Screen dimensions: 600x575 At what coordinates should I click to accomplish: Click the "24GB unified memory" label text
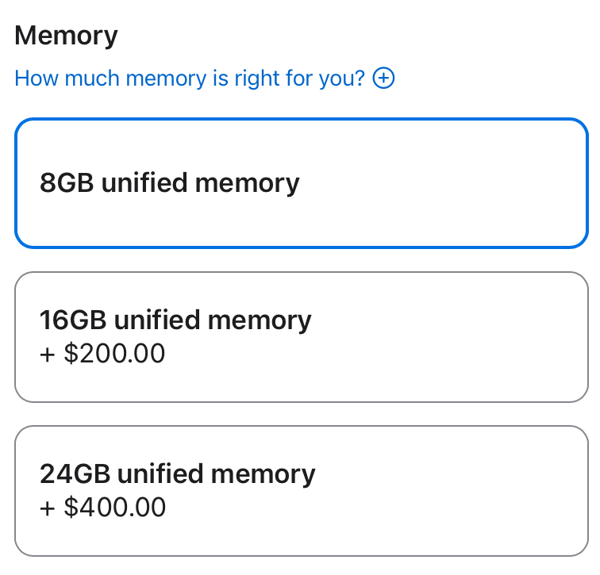178,474
